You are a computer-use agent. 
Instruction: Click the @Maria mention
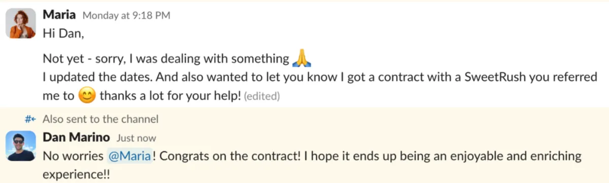130,156
